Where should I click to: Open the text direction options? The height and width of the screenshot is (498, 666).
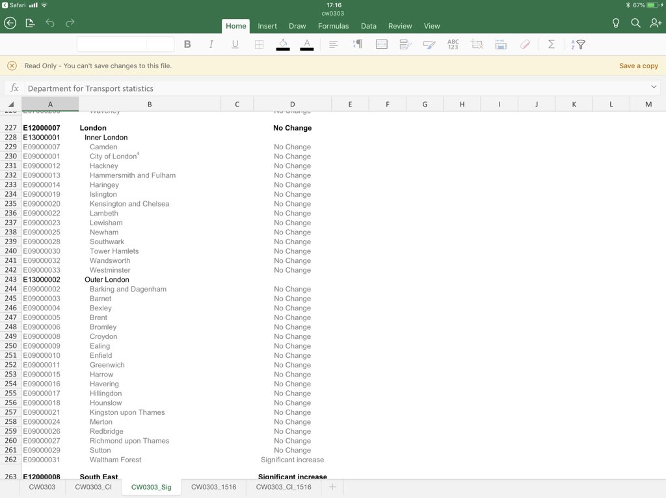pyautogui.click(x=358, y=44)
